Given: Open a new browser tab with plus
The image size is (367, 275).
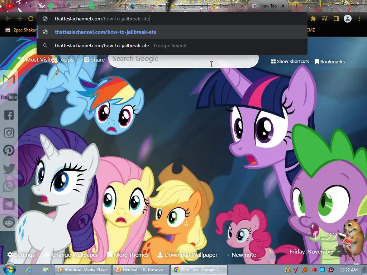Looking at the screenshot, I should click(x=296, y=6).
